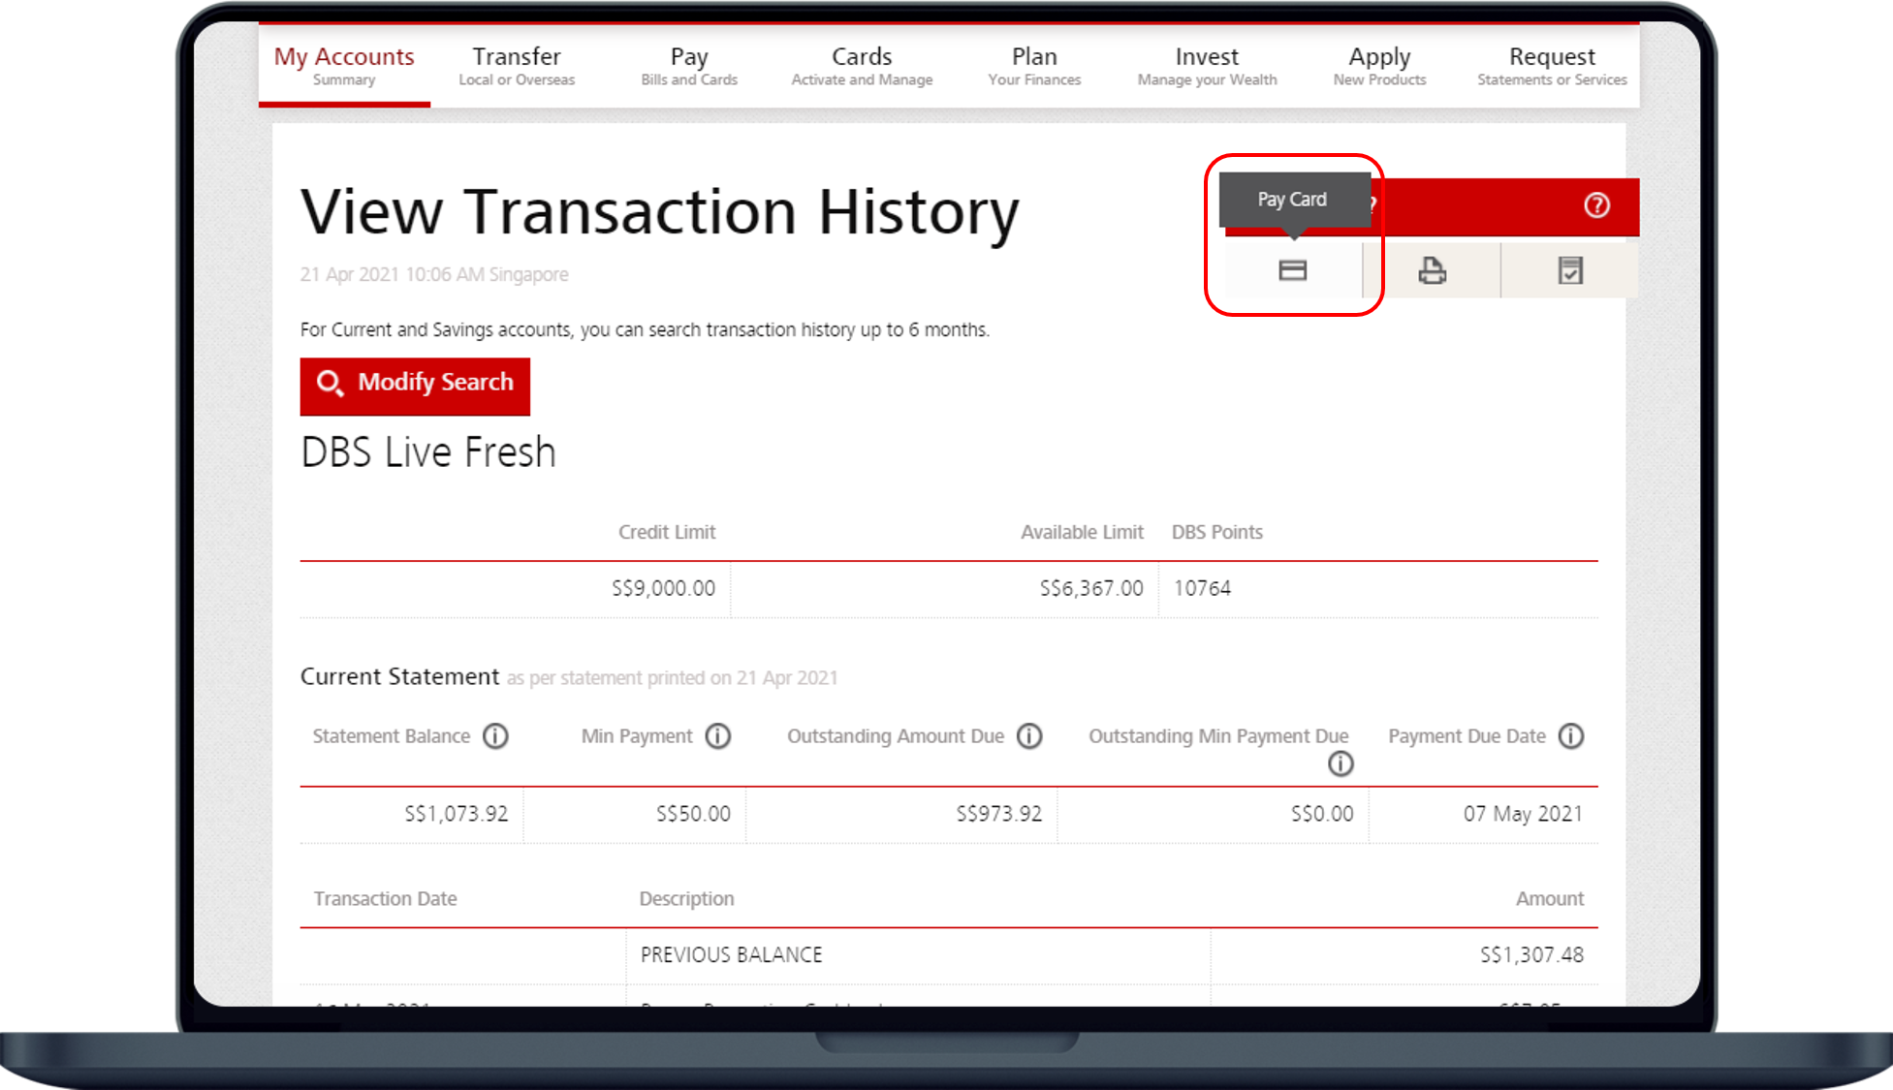Click the 21 Apr 2021 timestamp text
Viewport: 1893px width, 1090px height.
point(434,274)
